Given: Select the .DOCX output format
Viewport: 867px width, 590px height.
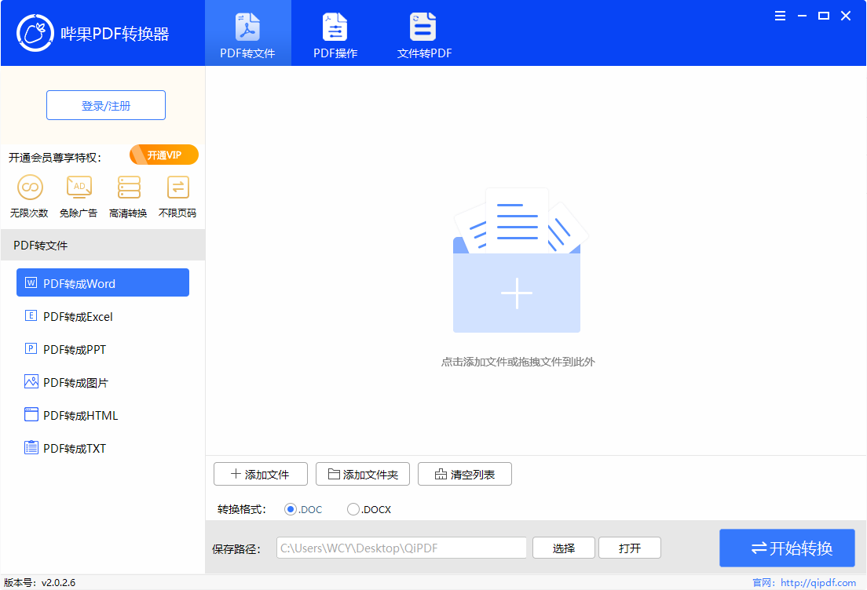Looking at the screenshot, I should coord(353,509).
